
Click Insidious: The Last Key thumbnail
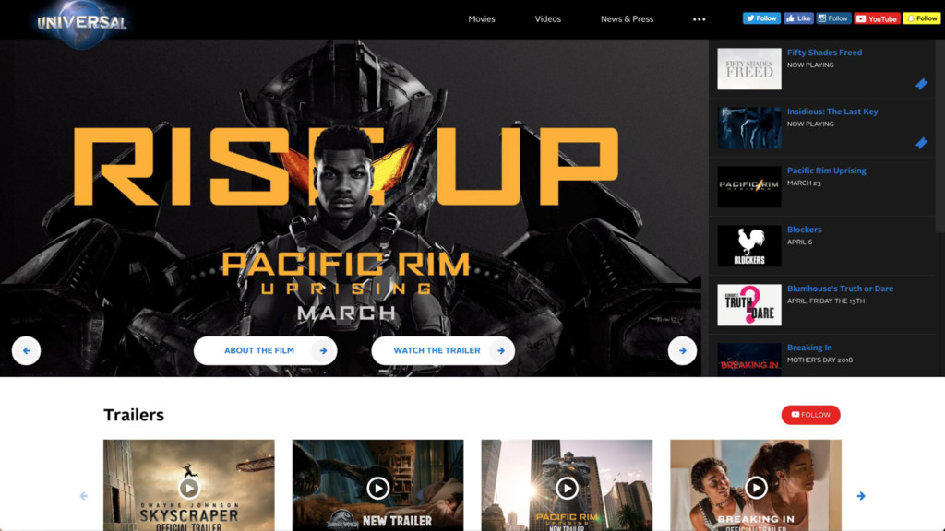coord(749,128)
